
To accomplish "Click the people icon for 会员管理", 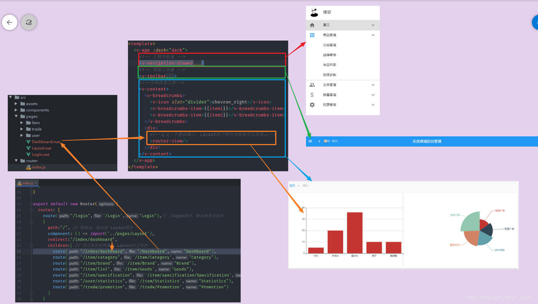I will click(x=312, y=85).
